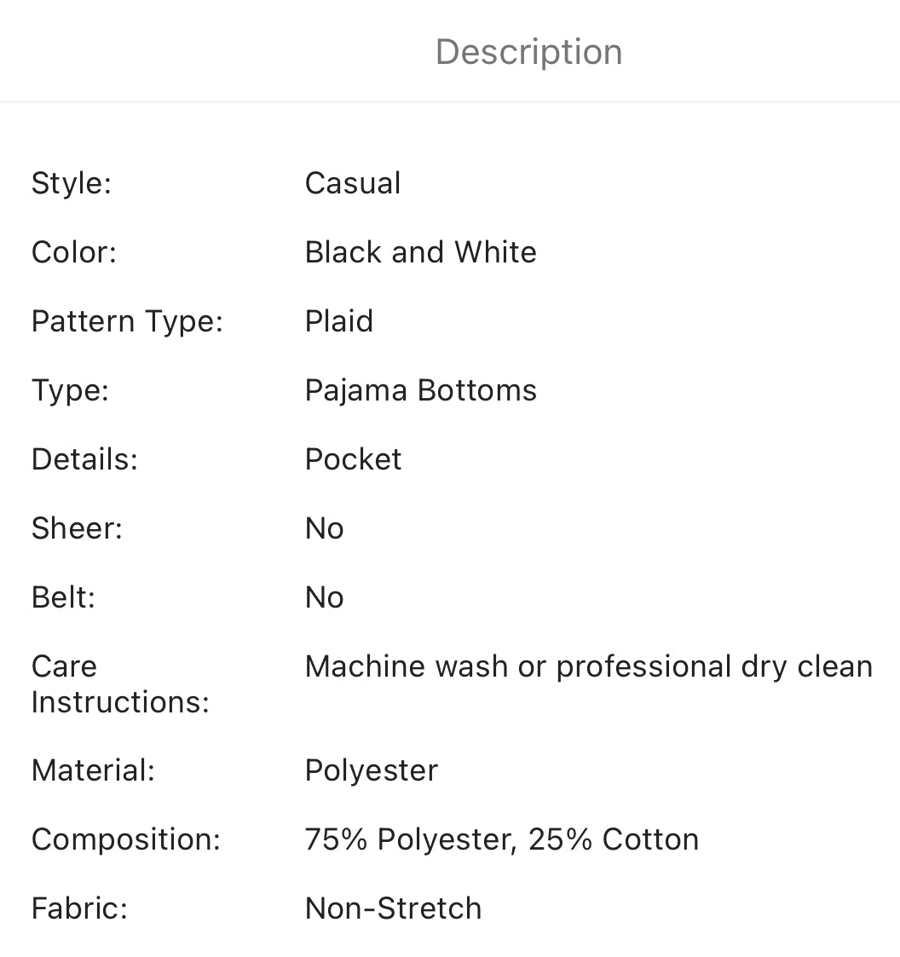Click the Belt label
This screenshot has height=957, width=900.
coord(63,597)
